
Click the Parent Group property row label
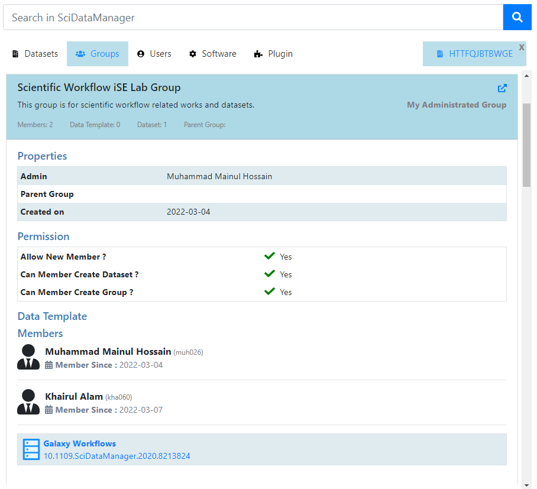pos(47,194)
